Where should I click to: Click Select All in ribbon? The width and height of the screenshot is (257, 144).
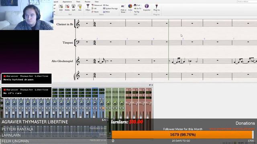(94, 8)
